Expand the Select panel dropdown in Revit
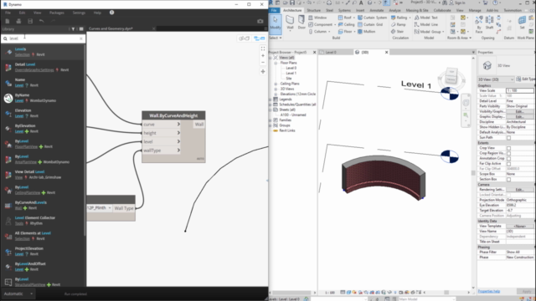 click(x=276, y=38)
